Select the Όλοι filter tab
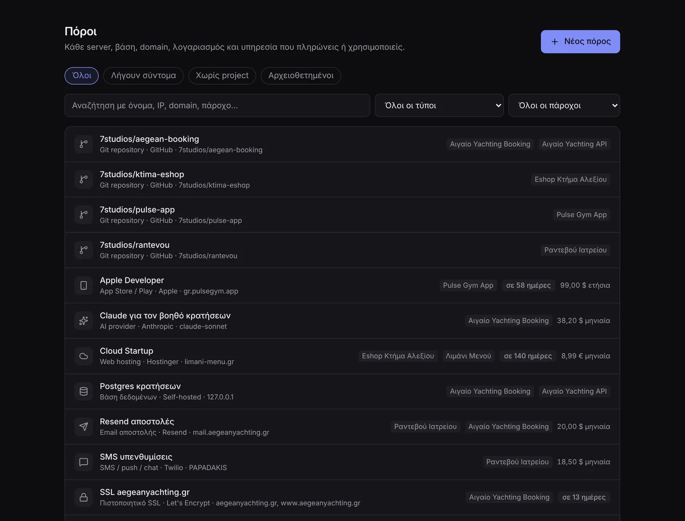This screenshot has width=685, height=521. click(x=82, y=76)
